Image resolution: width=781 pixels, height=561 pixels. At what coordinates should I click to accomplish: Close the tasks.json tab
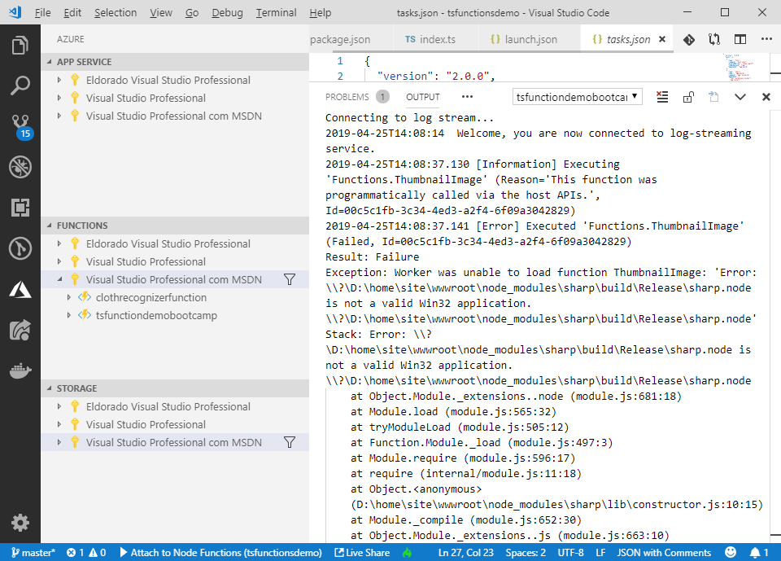662,39
